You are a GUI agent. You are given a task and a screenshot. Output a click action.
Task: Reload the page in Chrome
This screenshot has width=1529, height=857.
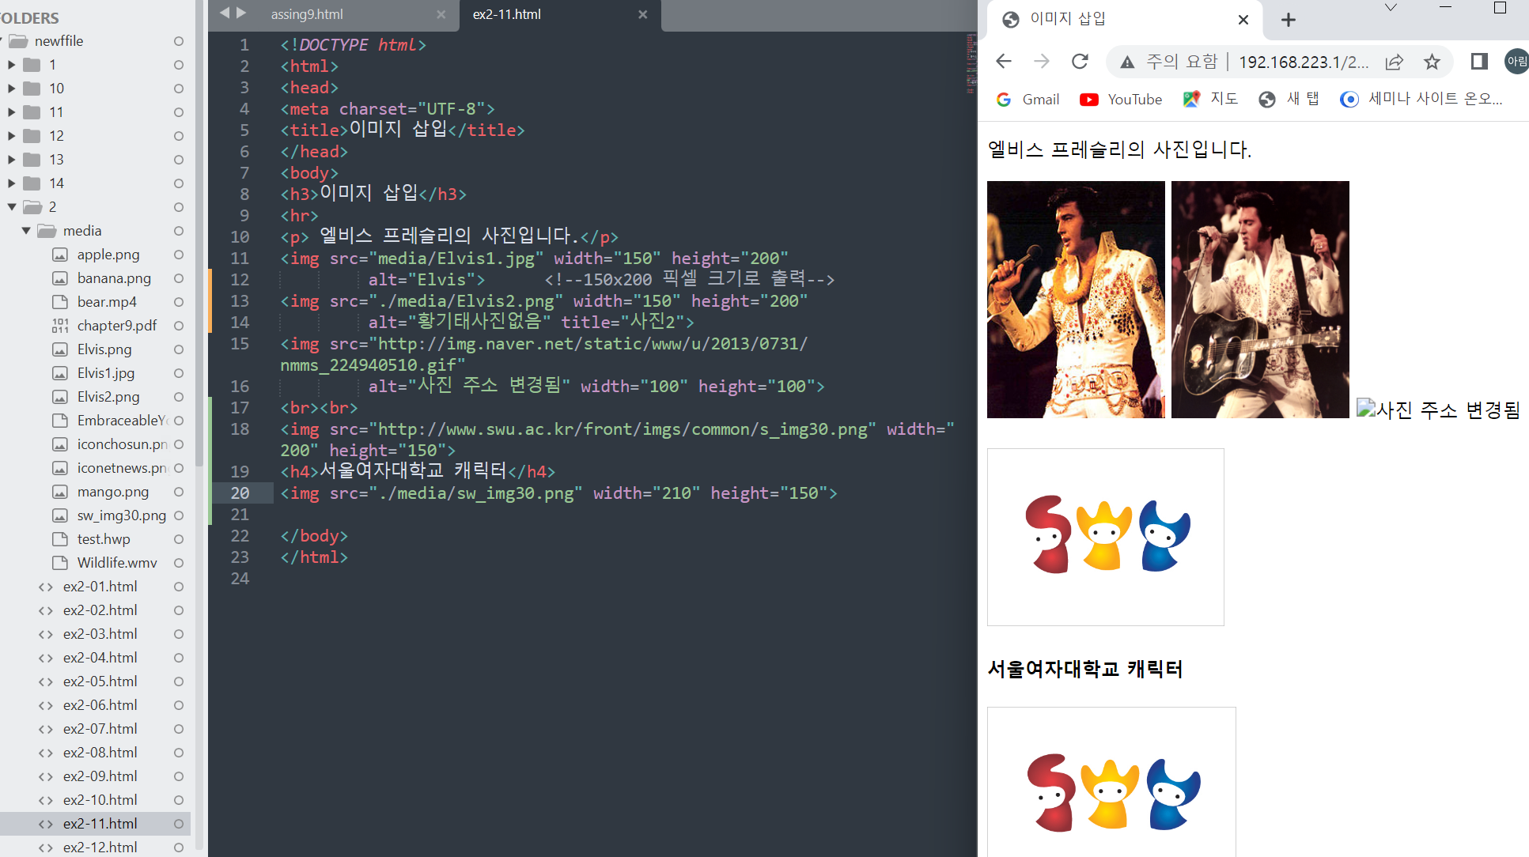(1080, 62)
